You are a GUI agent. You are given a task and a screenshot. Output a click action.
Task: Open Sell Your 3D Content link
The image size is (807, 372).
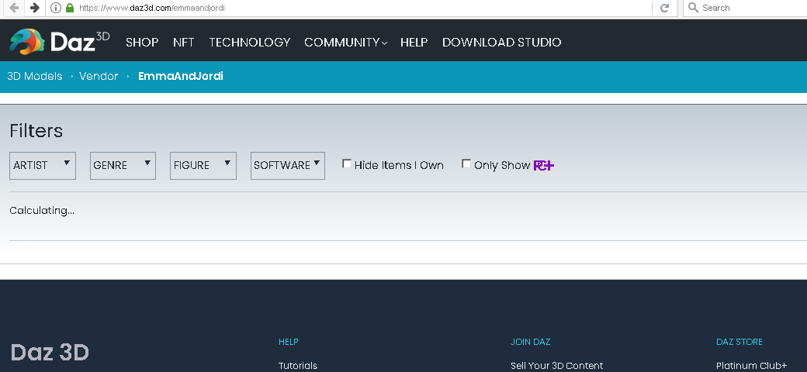(x=557, y=365)
